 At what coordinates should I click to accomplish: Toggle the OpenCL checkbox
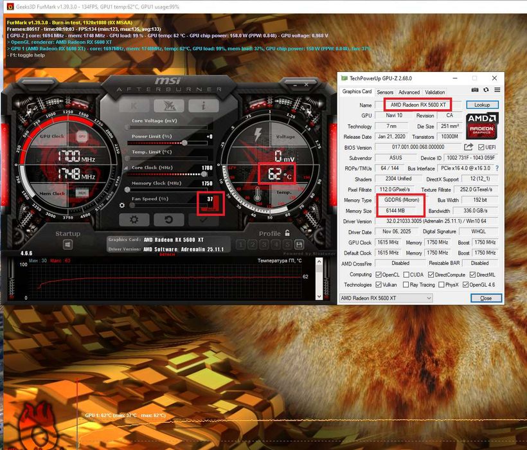(x=379, y=274)
